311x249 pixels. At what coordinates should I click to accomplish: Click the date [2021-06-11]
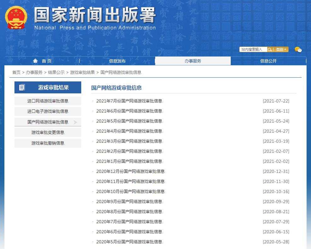coord(276,111)
